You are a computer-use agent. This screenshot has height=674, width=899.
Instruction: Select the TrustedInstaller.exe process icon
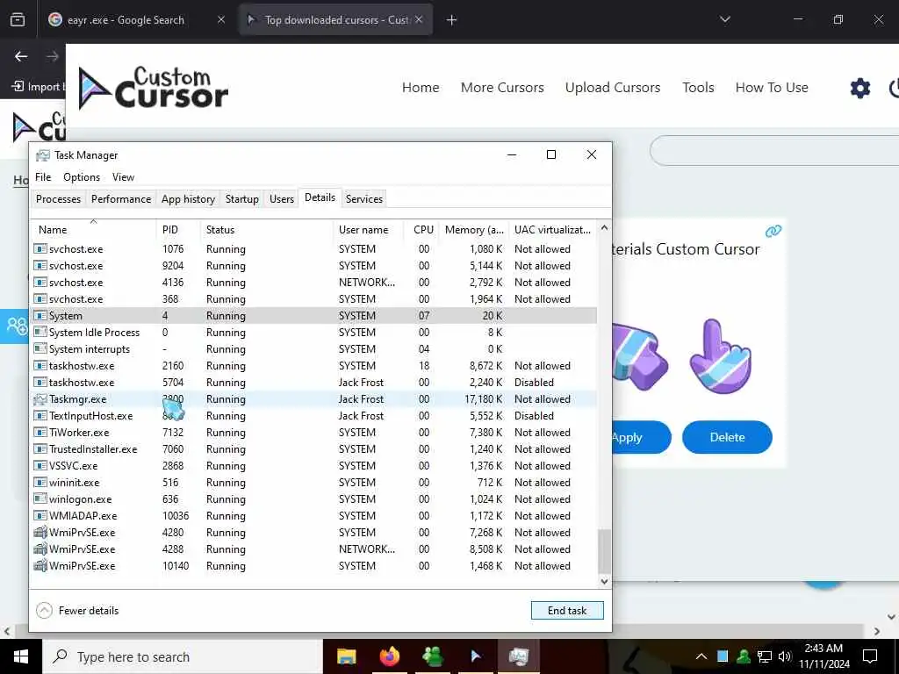tap(40, 448)
